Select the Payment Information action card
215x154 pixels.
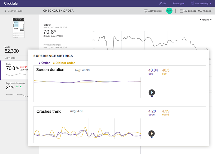pos(16,88)
